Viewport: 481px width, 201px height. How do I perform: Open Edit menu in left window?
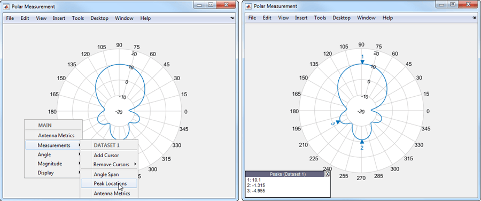pos(25,18)
